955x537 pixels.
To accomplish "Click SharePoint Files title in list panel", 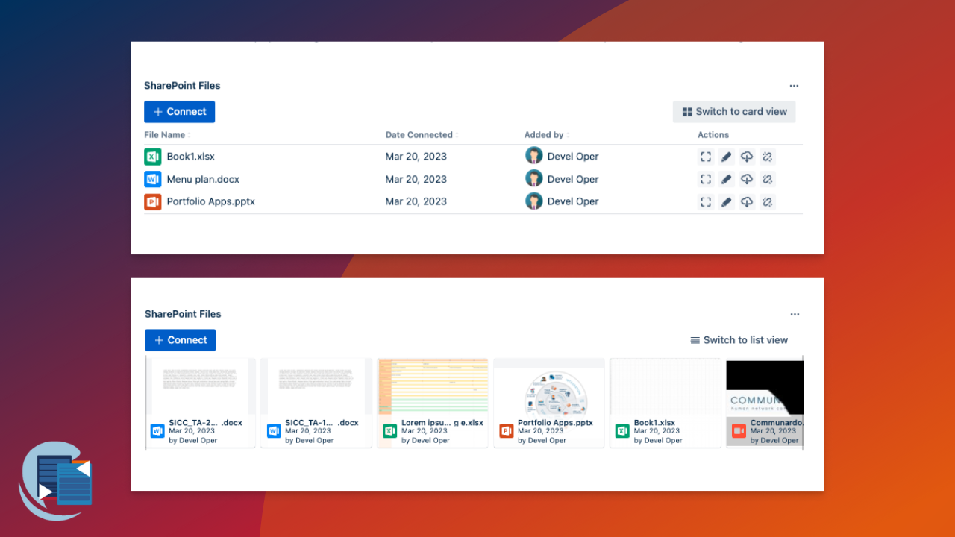I will tap(182, 86).
